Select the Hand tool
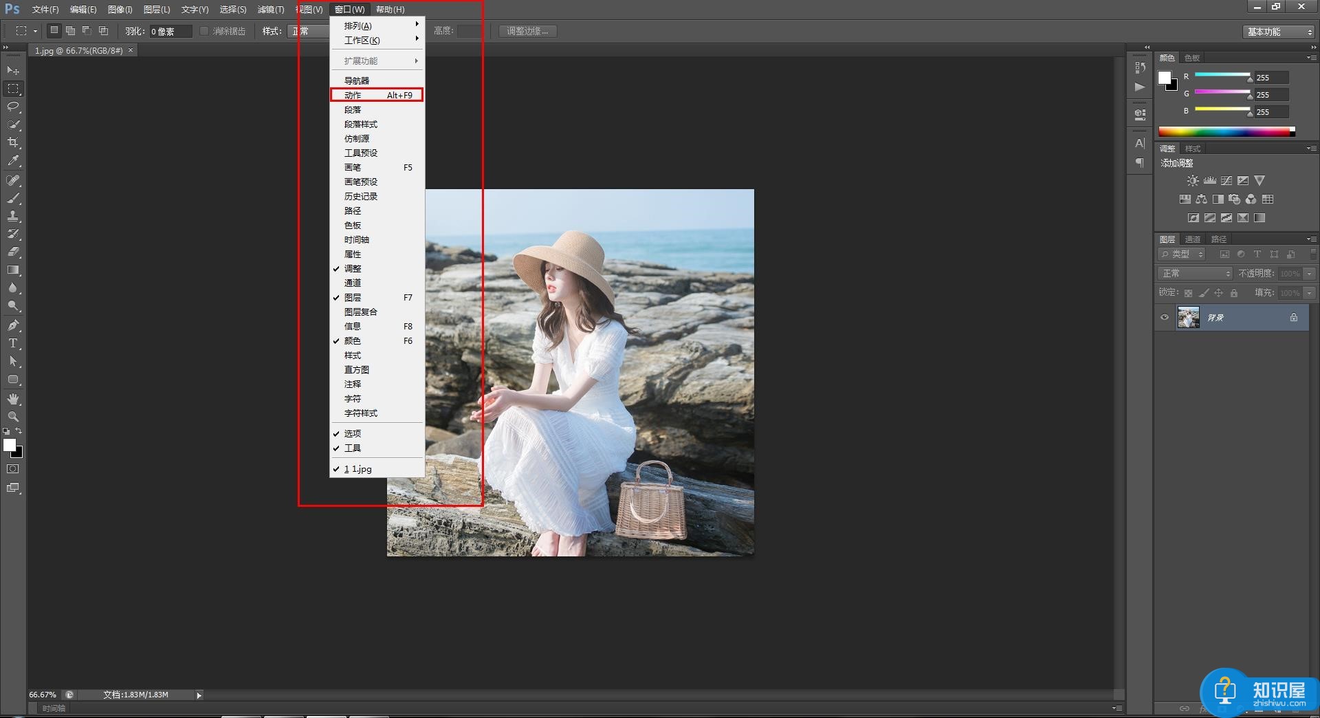The image size is (1320, 718). pyautogui.click(x=13, y=399)
